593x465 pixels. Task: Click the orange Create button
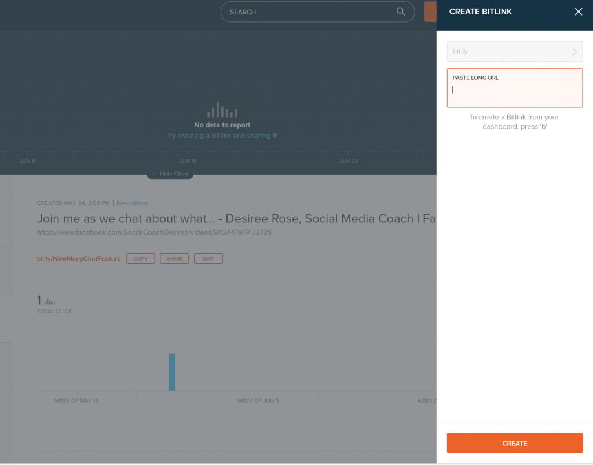514,443
